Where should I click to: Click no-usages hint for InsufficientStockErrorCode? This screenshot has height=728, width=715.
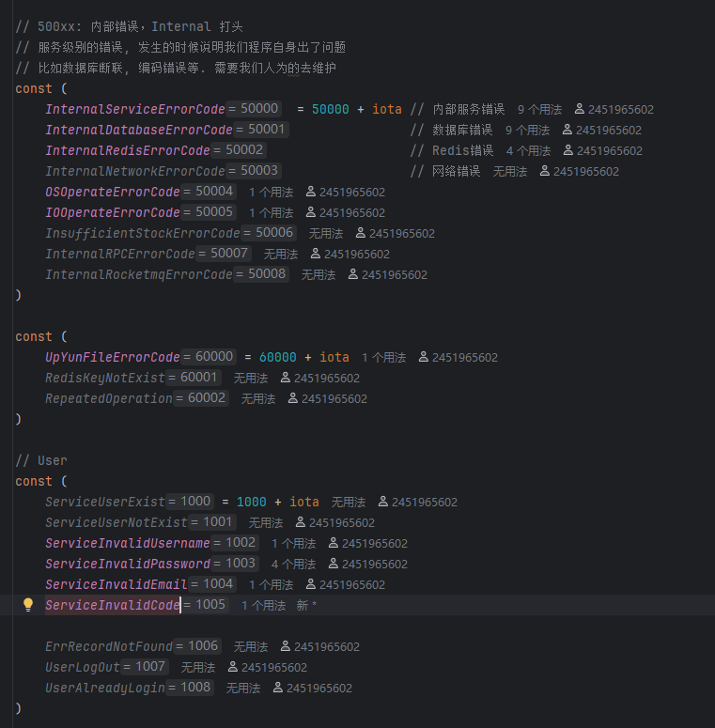[x=326, y=234]
